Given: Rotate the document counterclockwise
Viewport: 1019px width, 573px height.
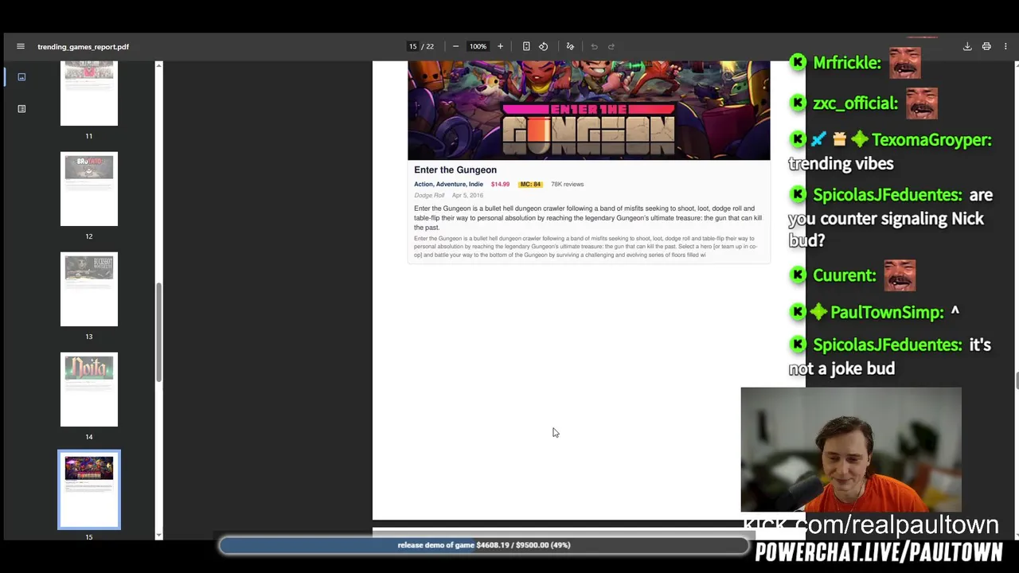Looking at the screenshot, I should [544, 46].
